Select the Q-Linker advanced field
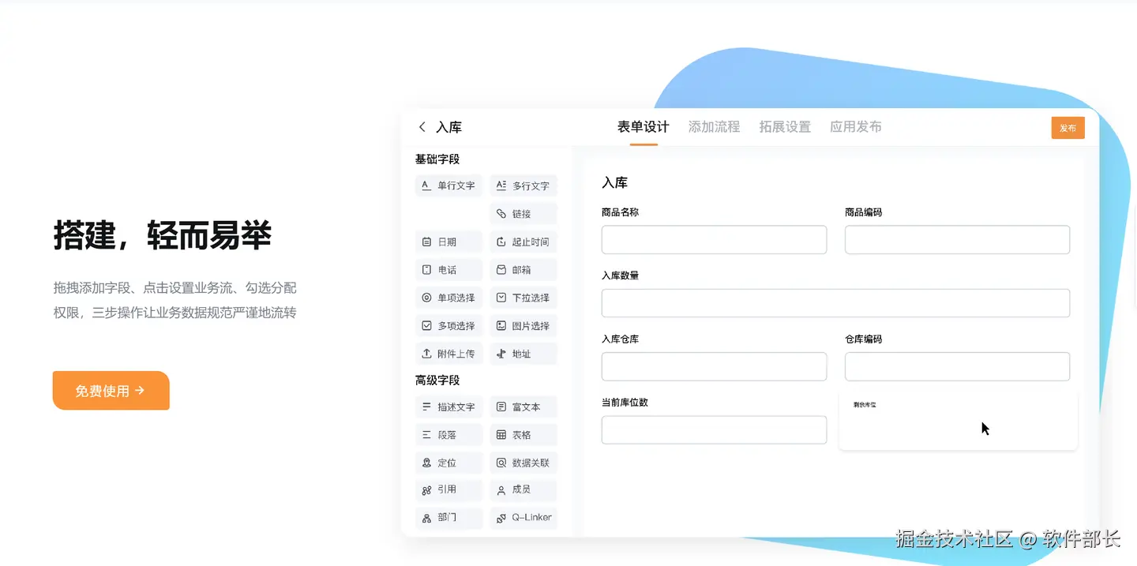This screenshot has height=566, width=1137. [x=523, y=518]
